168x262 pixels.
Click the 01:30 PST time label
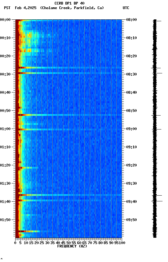[5, 183]
